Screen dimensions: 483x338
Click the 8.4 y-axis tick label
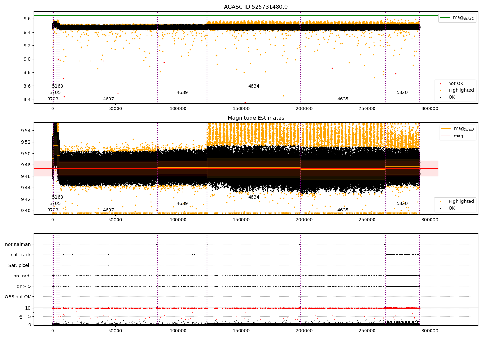pyautogui.click(x=27, y=99)
